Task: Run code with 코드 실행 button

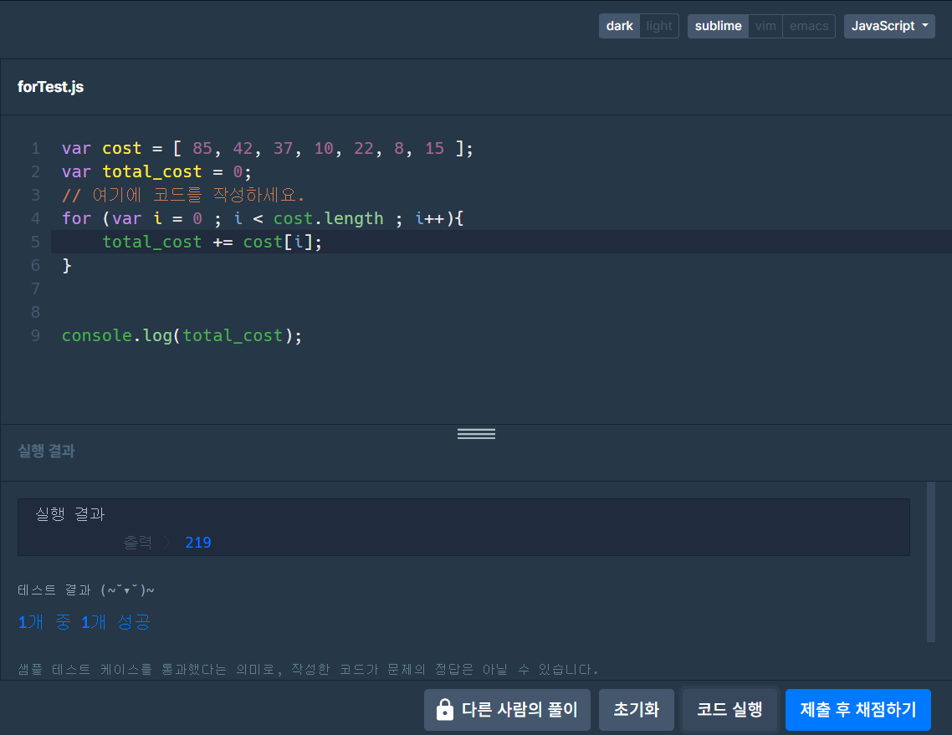Action: pyautogui.click(x=729, y=710)
